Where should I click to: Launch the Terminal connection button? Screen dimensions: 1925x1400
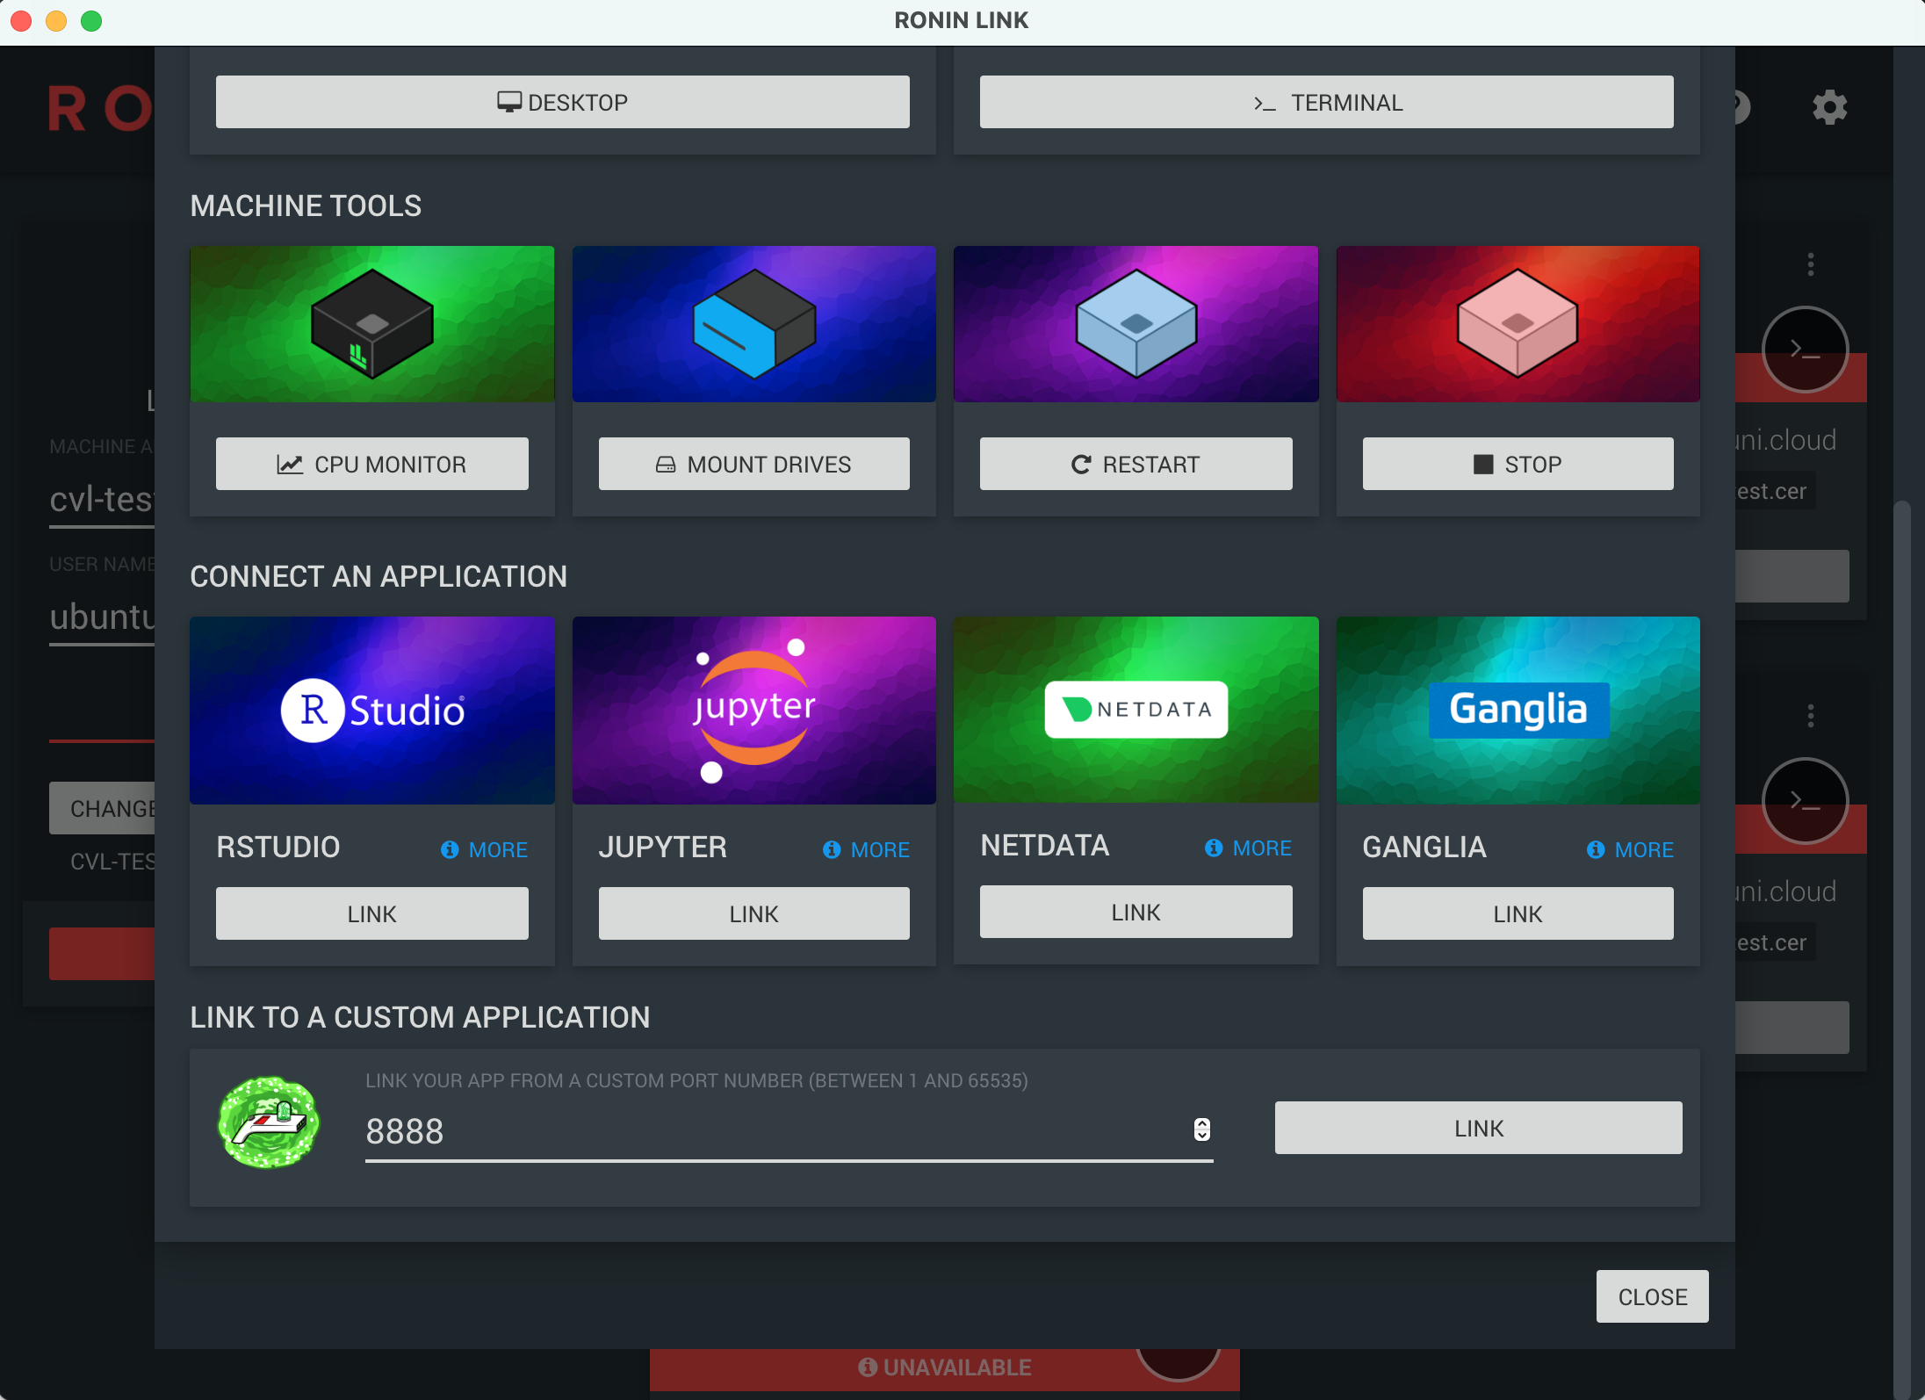pyautogui.click(x=1327, y=102)
